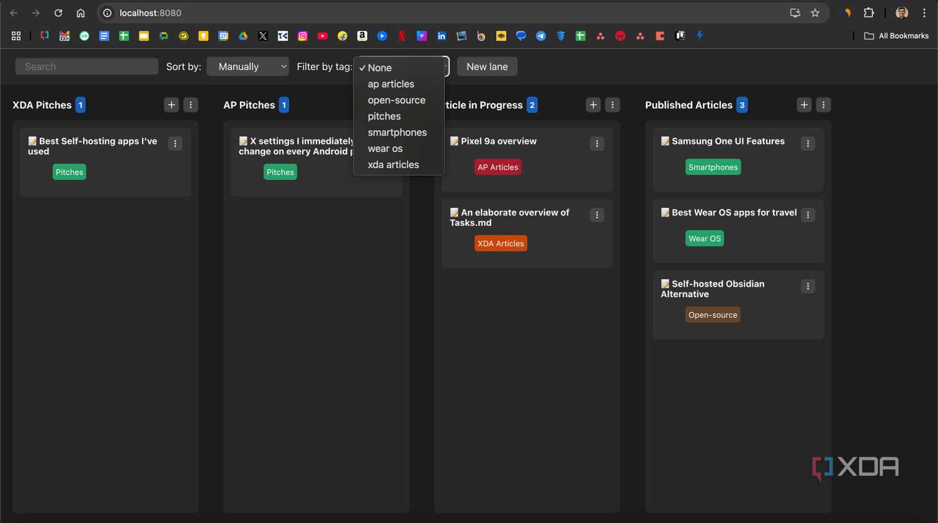Open the Extensions puzzle icon
The width and height of the screenshot is (938, 523).
point(869,13)
